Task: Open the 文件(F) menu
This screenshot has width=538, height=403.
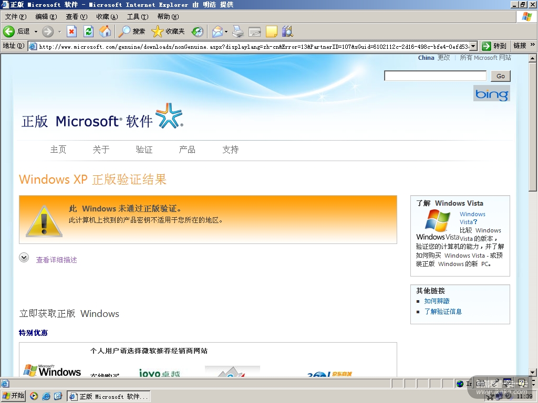Action: pyautogui.click(x=15, y=16)
